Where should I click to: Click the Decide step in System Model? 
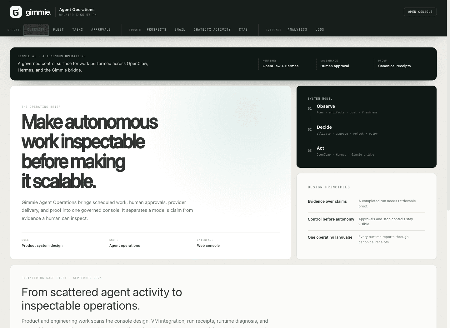[324, 127]
